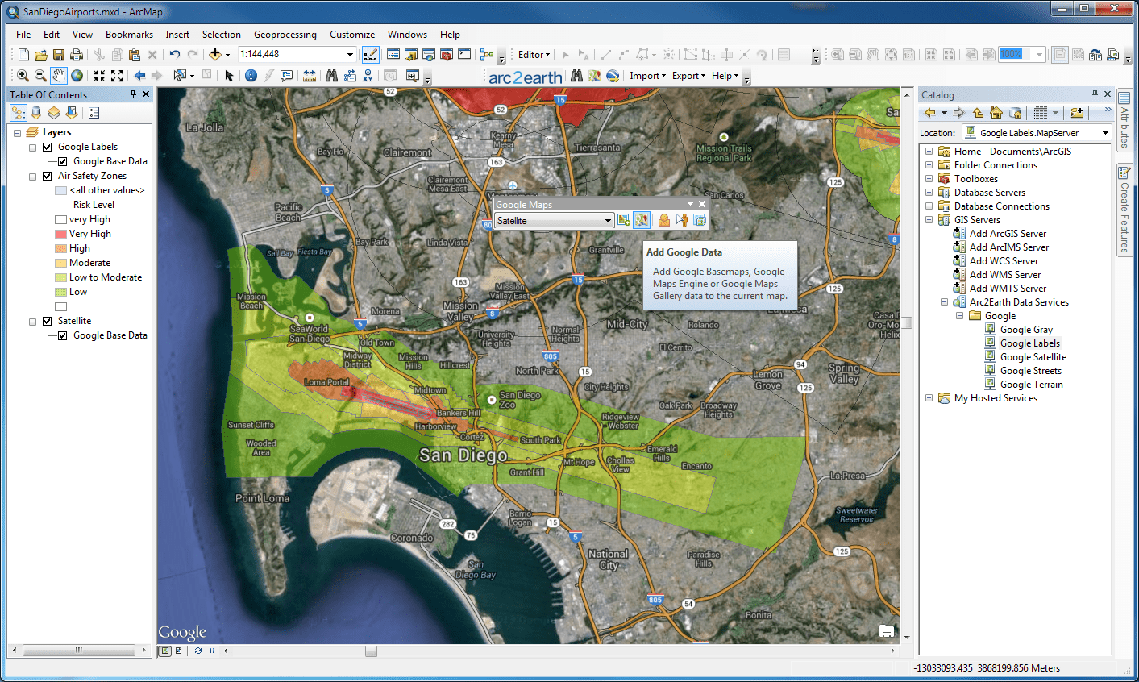
Task: Open arc2earth Export menu
Action: tap(688, 76)
